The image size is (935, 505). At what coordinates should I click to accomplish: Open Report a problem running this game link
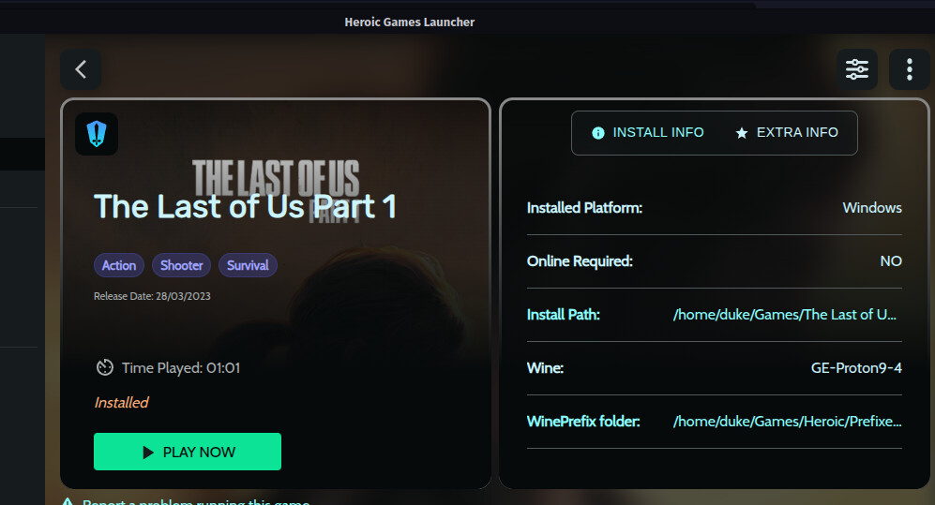196,502
